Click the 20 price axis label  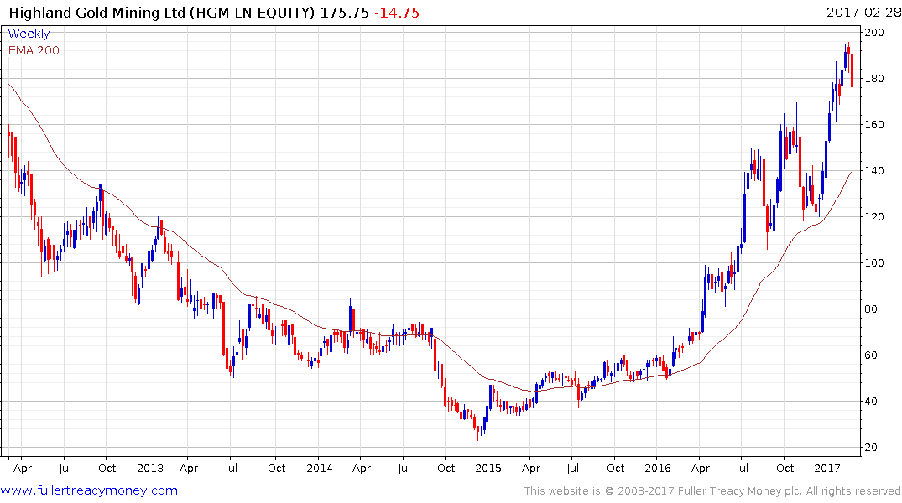871,447
